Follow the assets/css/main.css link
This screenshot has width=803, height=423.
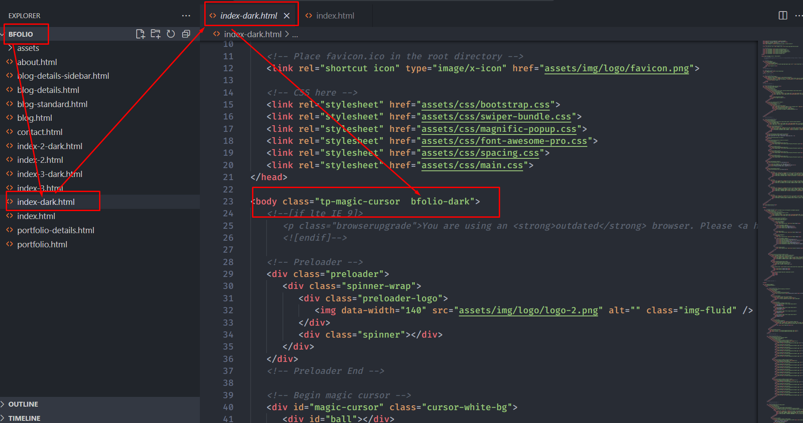472,165
